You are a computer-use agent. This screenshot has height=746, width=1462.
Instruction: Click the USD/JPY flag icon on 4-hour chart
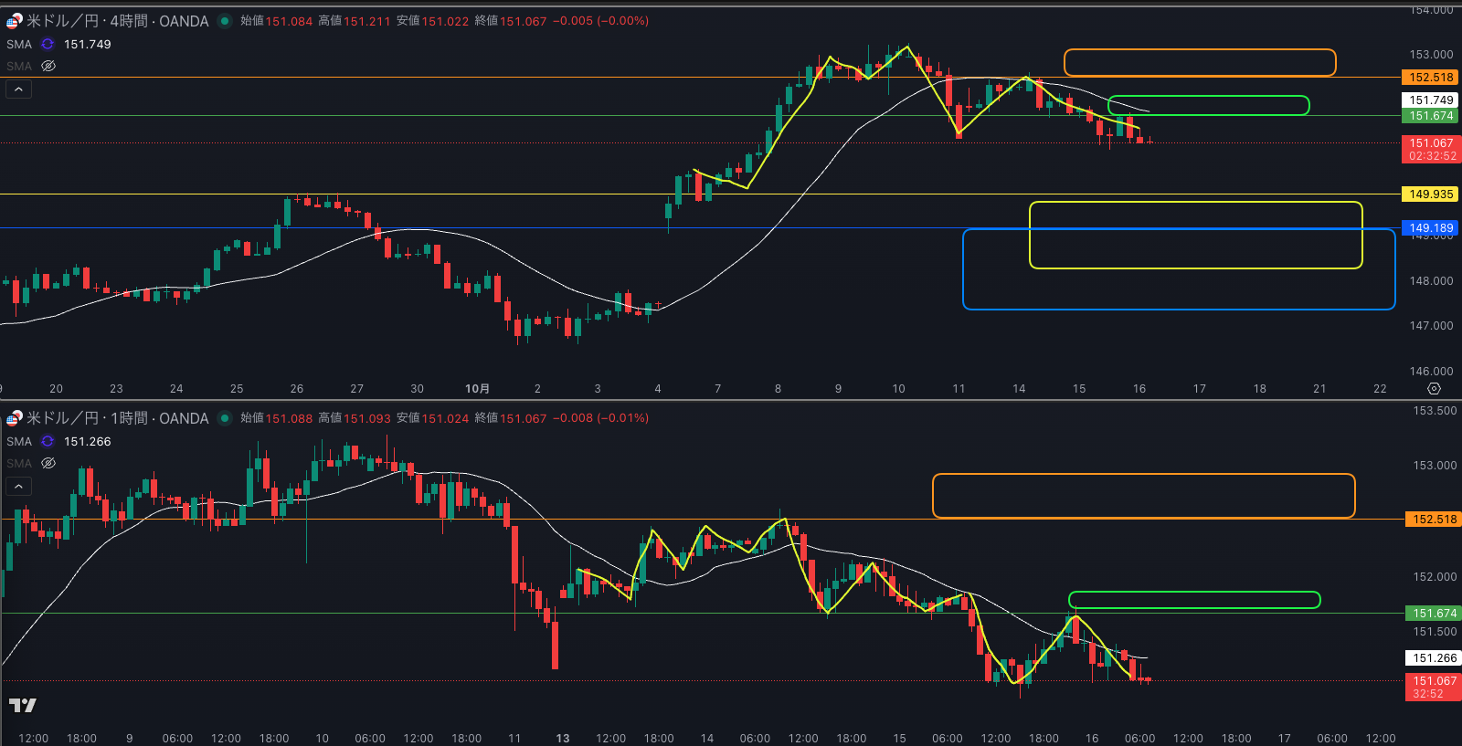pos(14,21)
